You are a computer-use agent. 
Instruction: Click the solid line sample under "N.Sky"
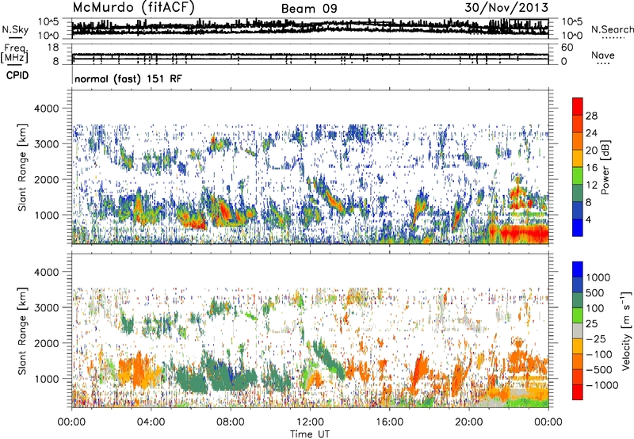coord(15,38)
